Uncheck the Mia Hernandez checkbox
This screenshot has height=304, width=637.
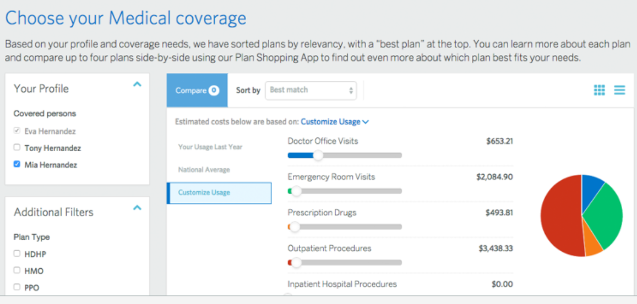pos(17,164)
